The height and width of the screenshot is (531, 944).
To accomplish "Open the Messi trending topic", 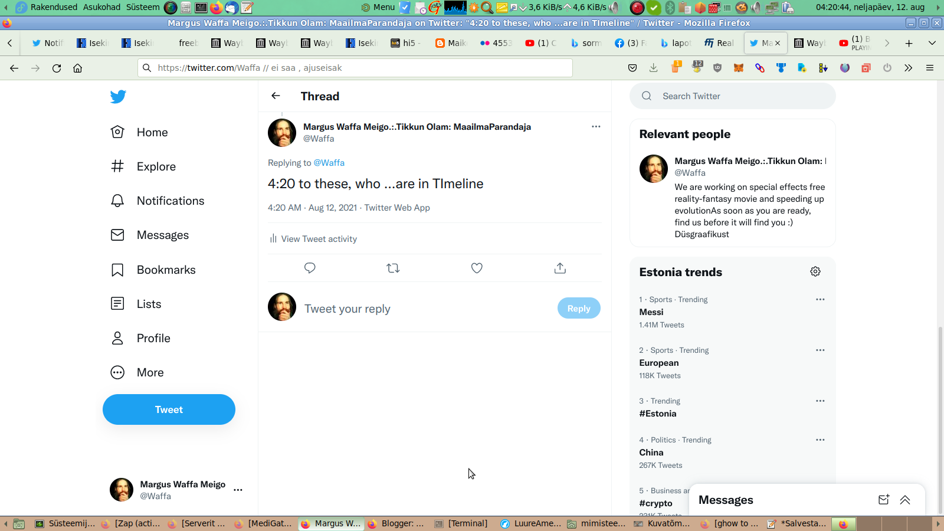I will 651,312.
